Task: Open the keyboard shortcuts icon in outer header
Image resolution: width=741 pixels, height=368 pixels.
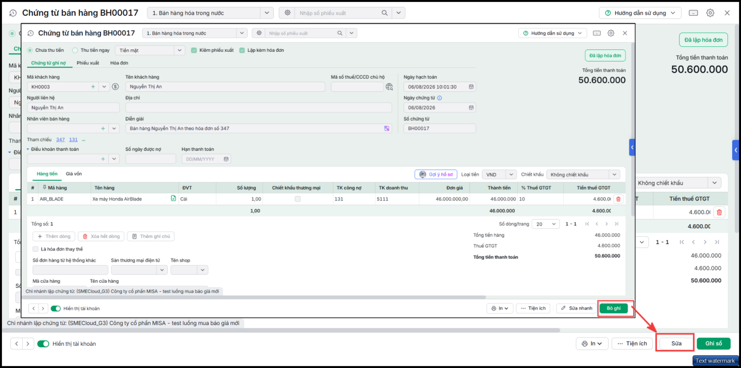Action: [x=693, y=13]
